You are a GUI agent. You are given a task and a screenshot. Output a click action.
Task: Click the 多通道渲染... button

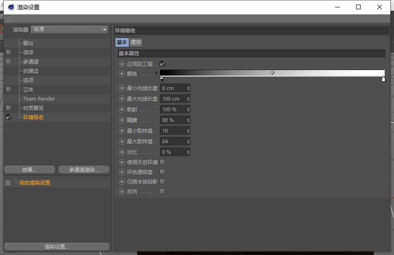coord(83,170)
